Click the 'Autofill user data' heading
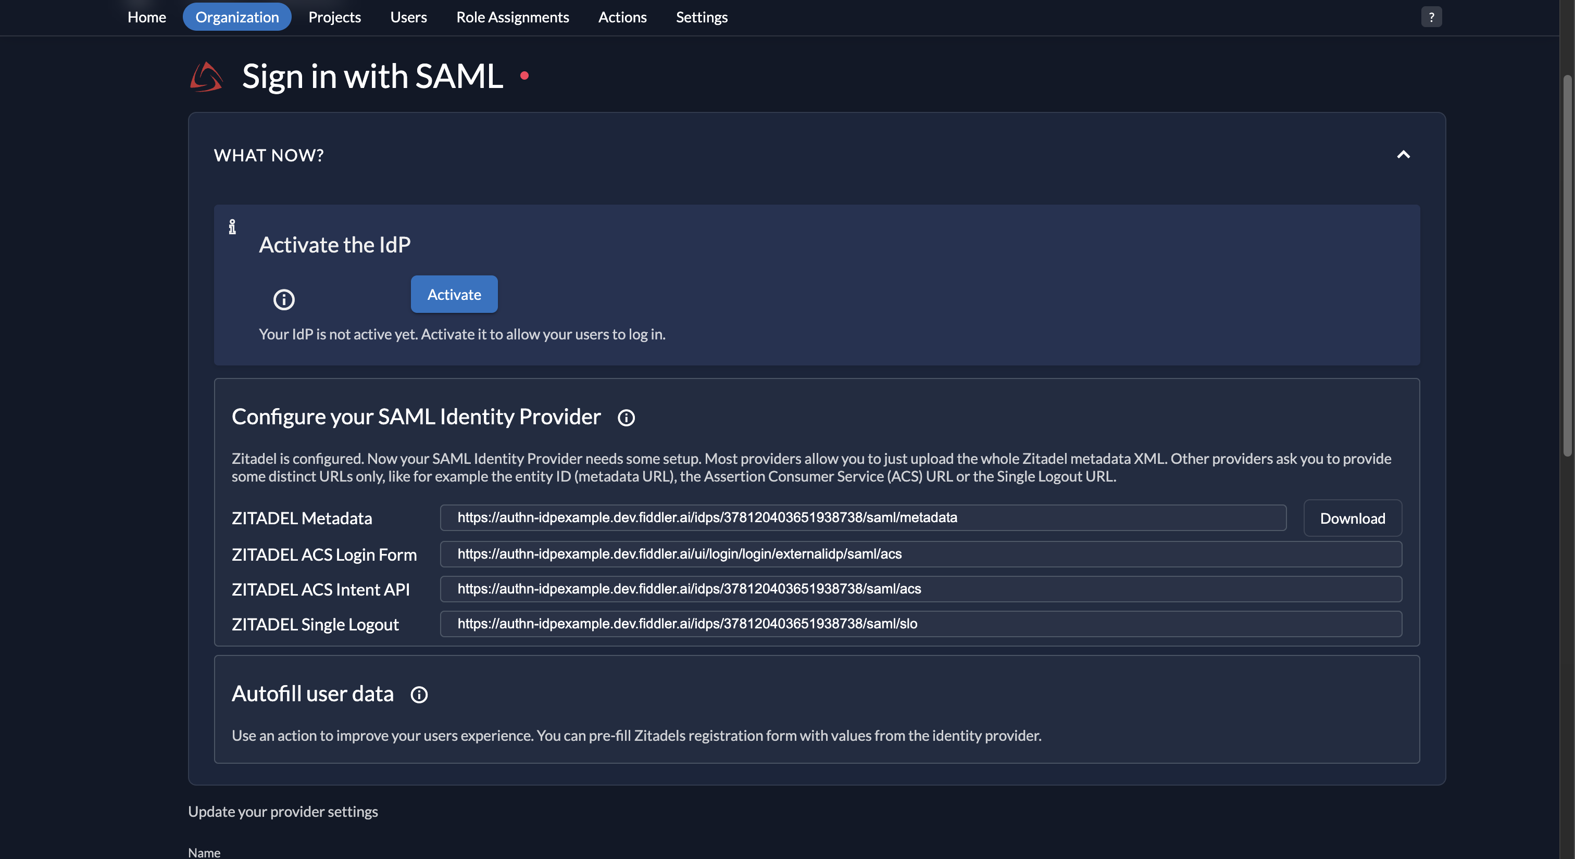1575x859 pixels. pos(312,693)
